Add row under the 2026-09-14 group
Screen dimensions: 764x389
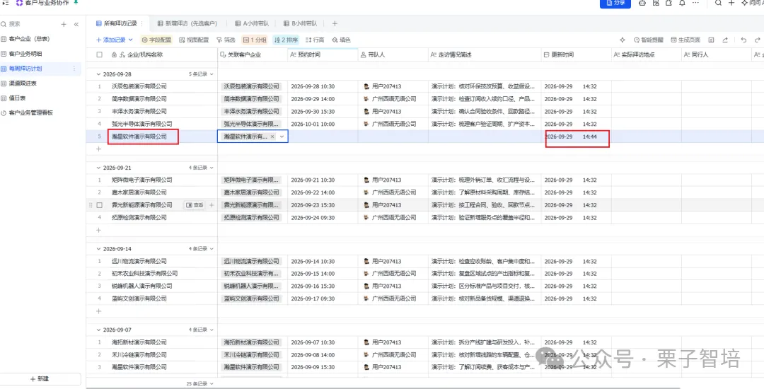coord(98,310)
